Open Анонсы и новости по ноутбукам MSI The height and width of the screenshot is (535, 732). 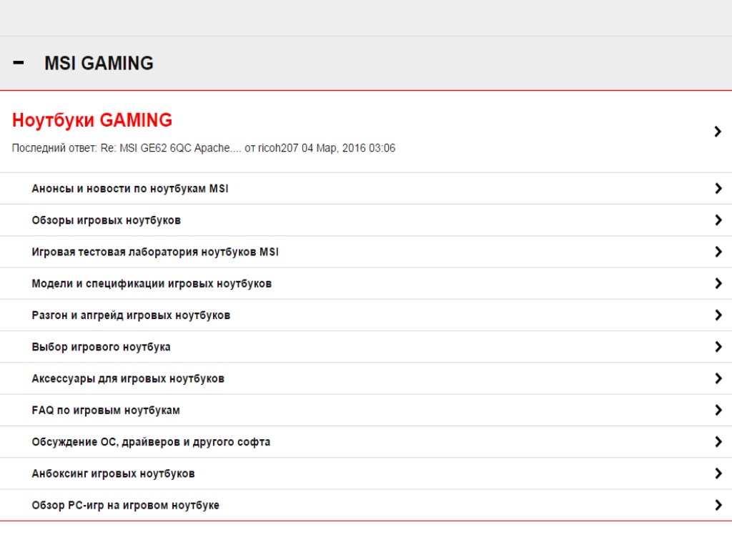click(130, 189)
